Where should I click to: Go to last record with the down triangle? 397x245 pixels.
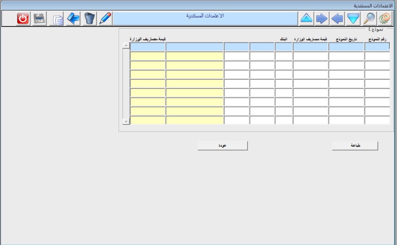[x=353, y=18]
